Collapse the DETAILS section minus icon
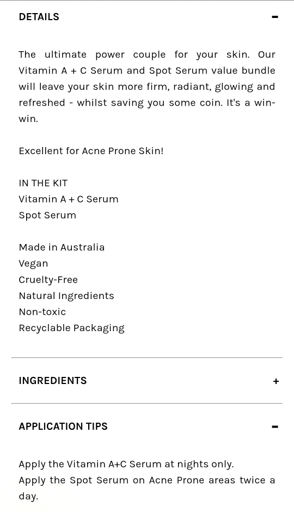The image size is (294, 512). 275,17
